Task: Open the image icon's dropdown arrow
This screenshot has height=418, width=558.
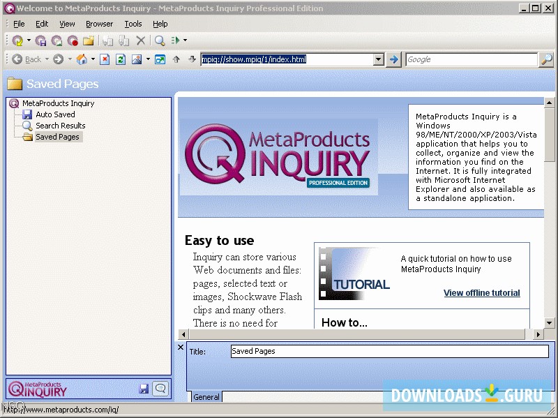Action: tap(148, 59)
